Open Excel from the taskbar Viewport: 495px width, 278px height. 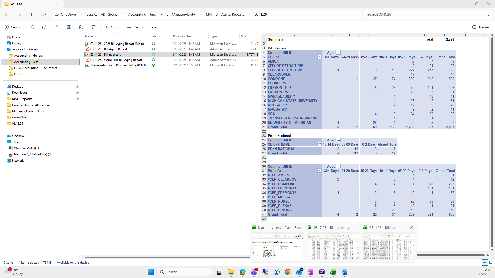pos(333,272)
